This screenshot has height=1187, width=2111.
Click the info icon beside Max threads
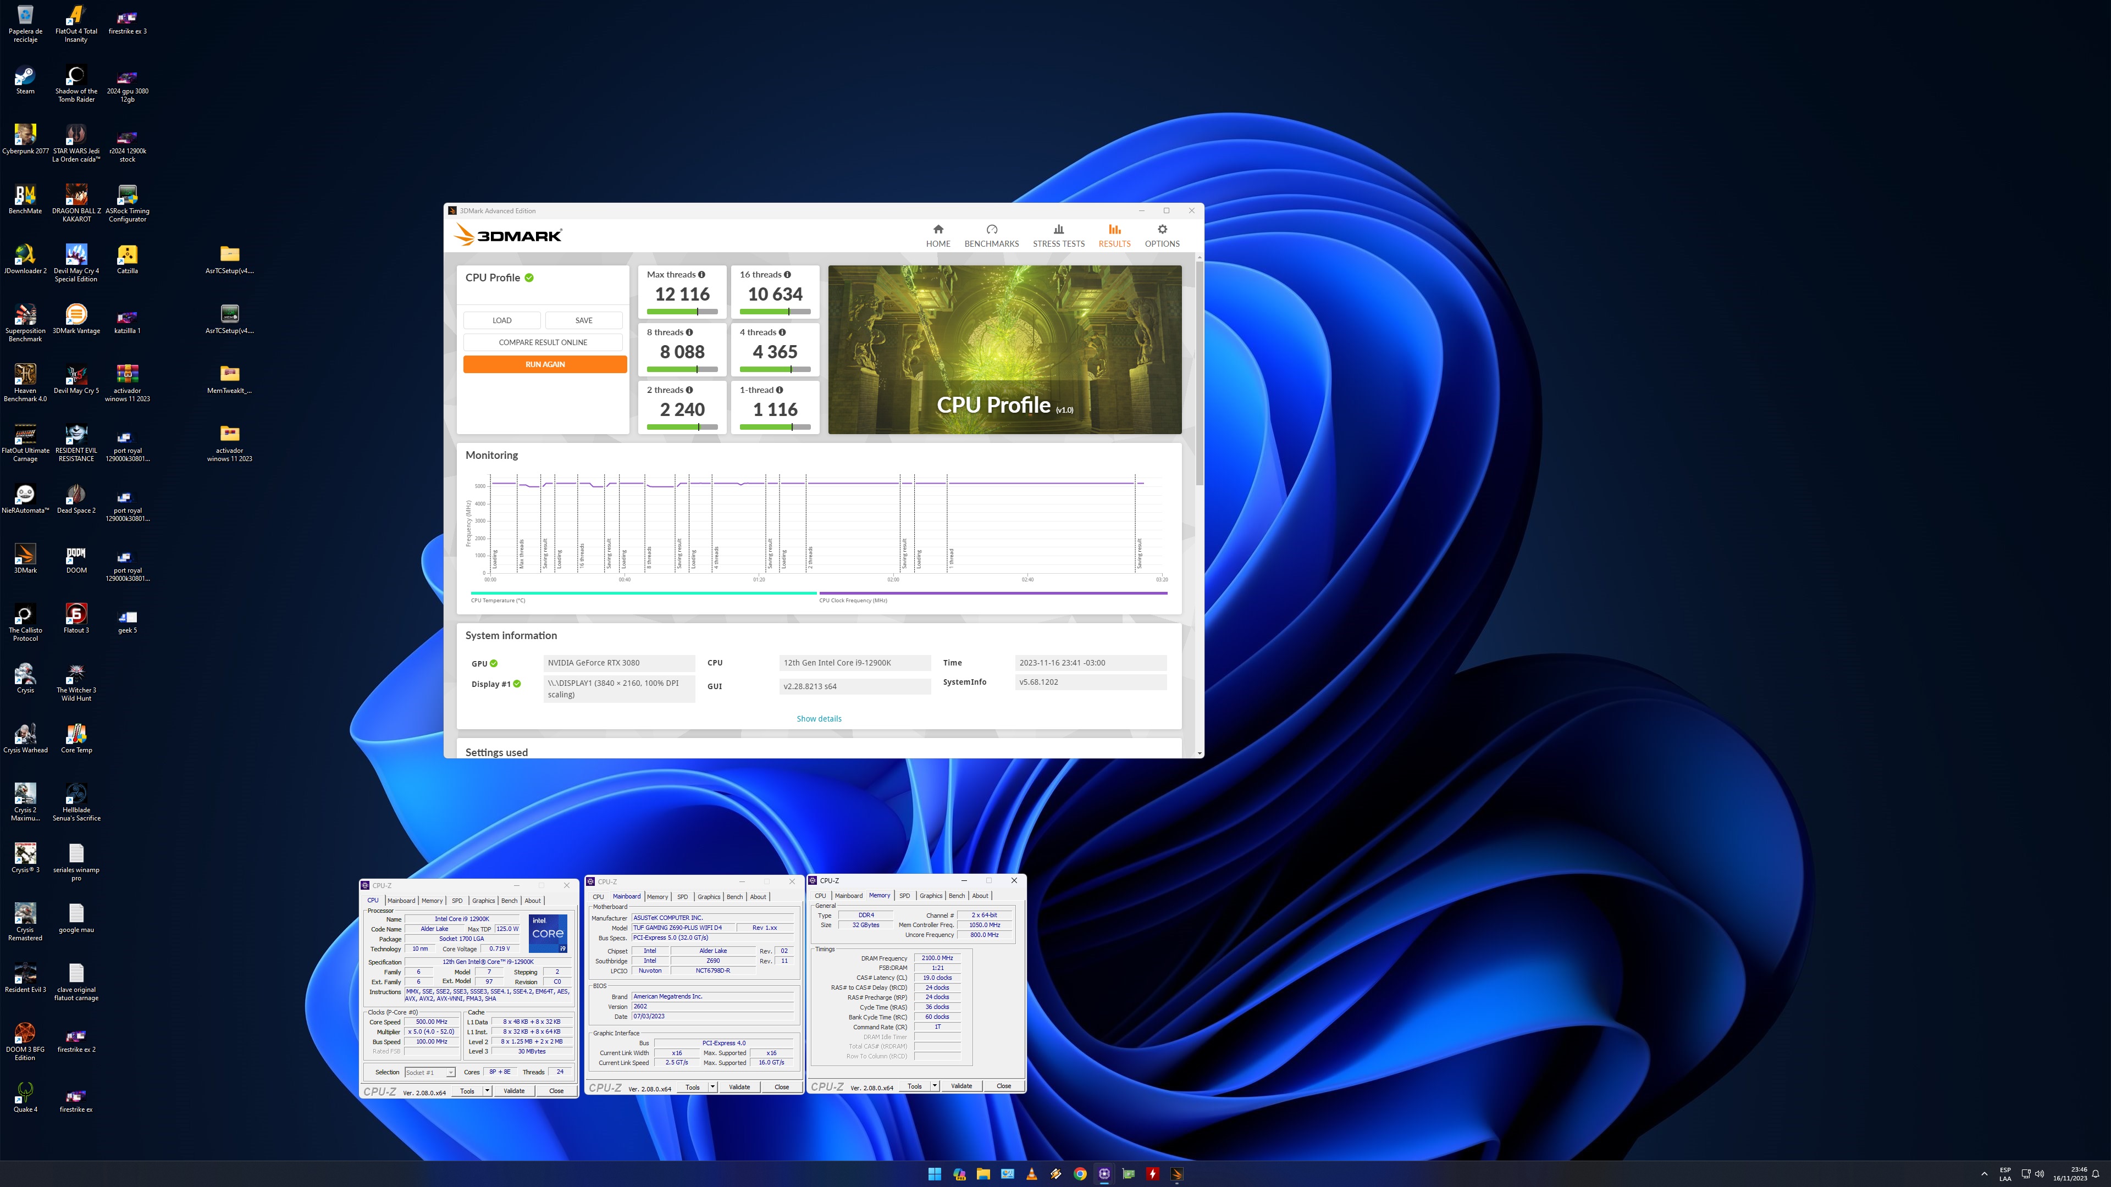click(x=701, y=274)
